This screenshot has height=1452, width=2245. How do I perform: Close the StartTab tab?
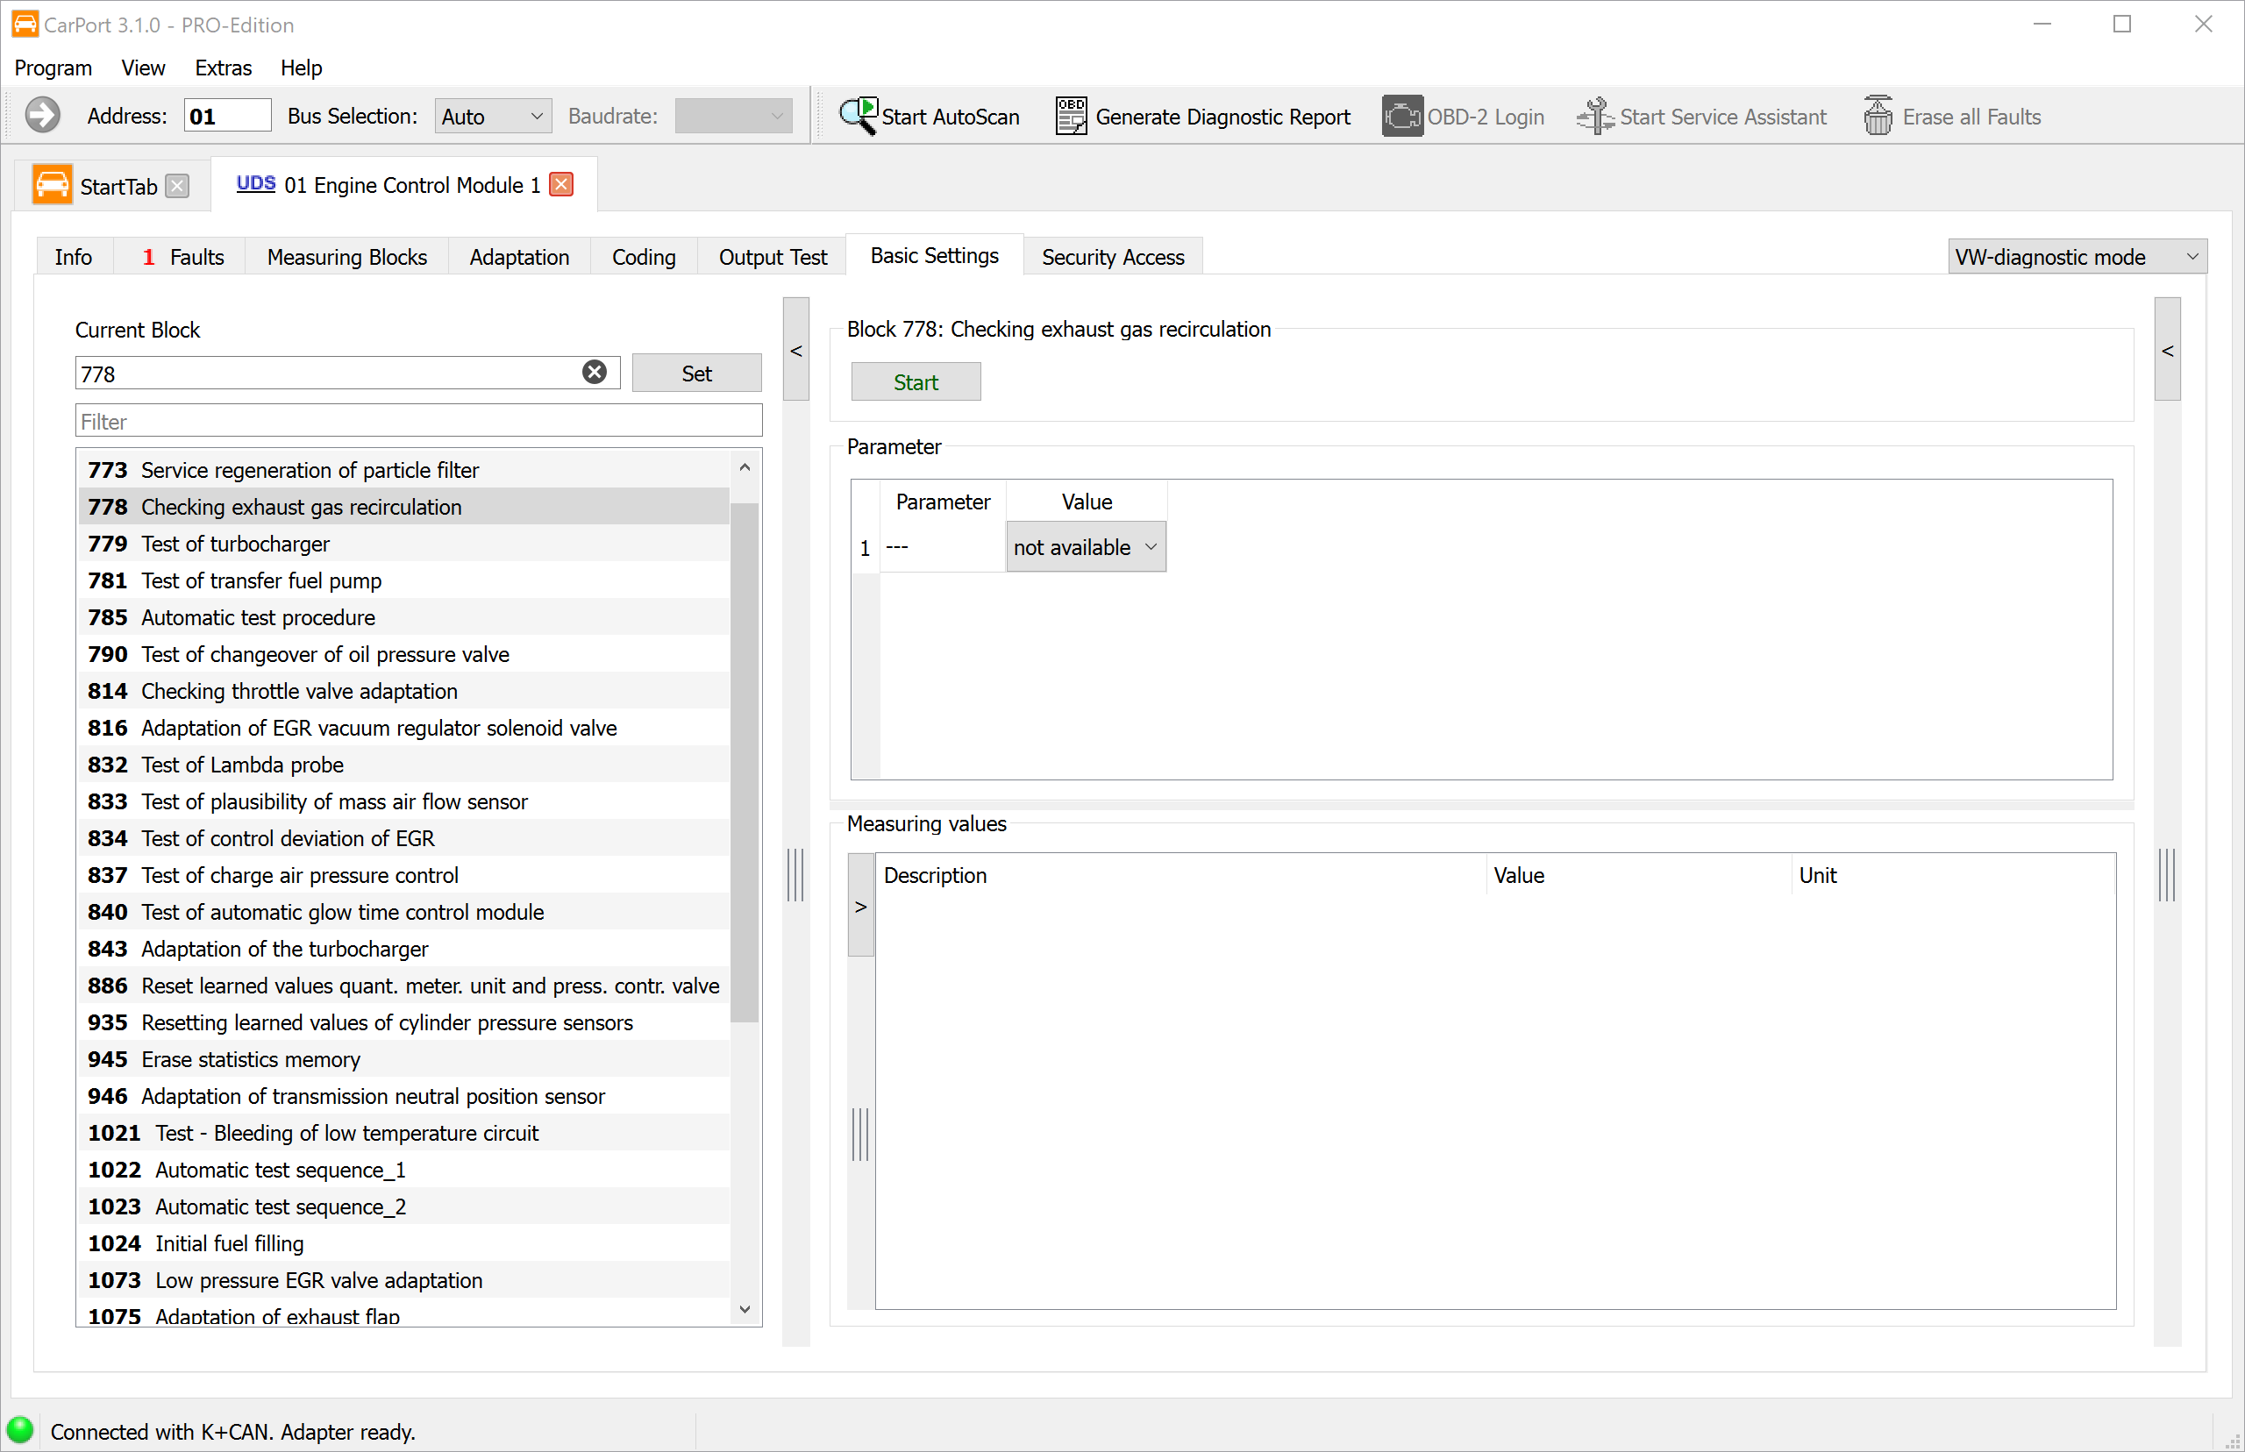177,186
